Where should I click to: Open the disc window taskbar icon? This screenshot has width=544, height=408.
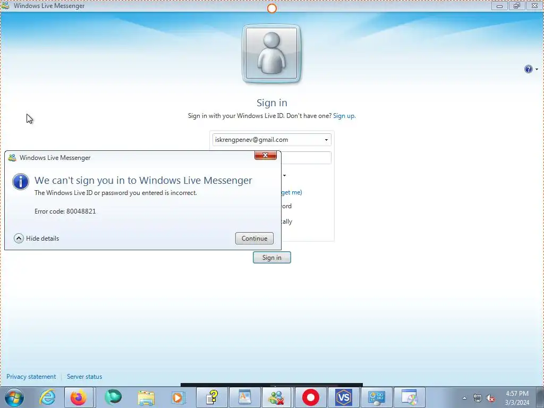pos(410,397)
